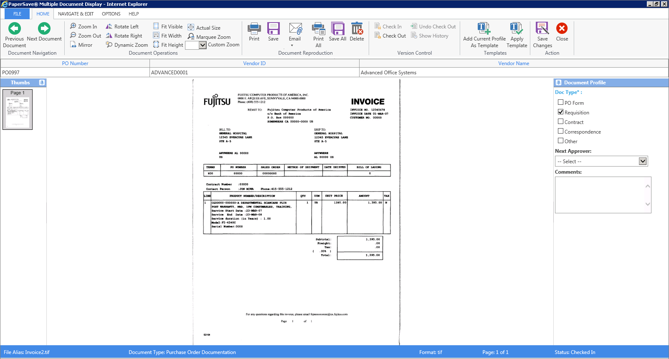Click the Vendor Name column header
This screenshot has width=669, height=359.
514,63
